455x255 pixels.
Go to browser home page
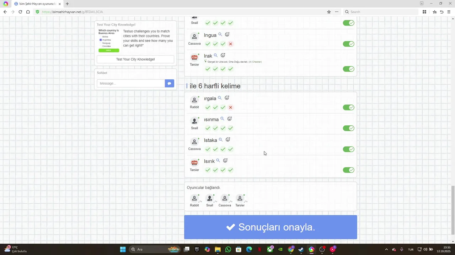click(28, 12)
